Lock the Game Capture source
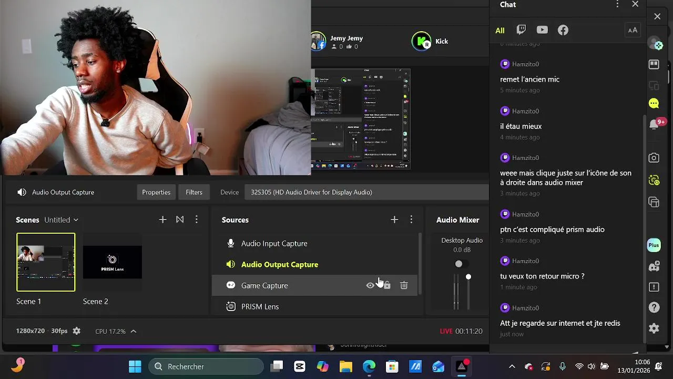Image resolution: width=673 pixels, height=379 pixels. (388, 285)
